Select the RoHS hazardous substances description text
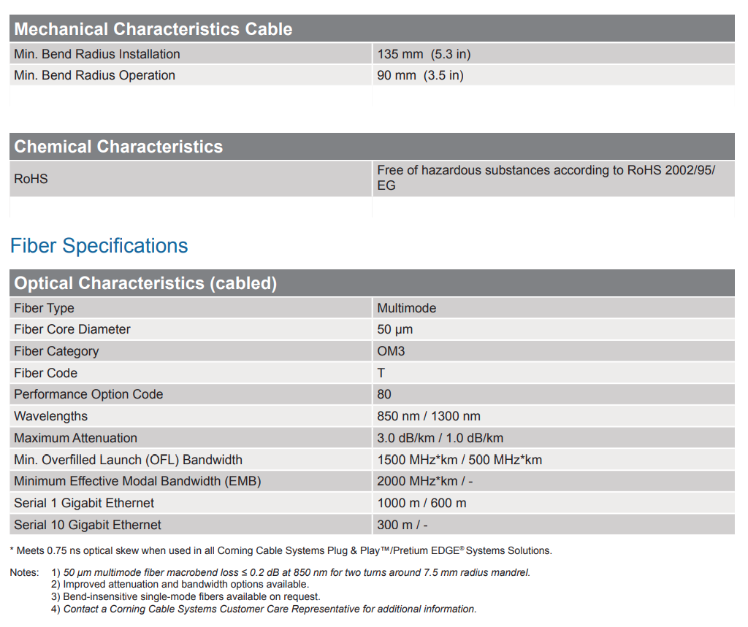The height and width of the screenshot is (627, 748). [x=546, y=177]
